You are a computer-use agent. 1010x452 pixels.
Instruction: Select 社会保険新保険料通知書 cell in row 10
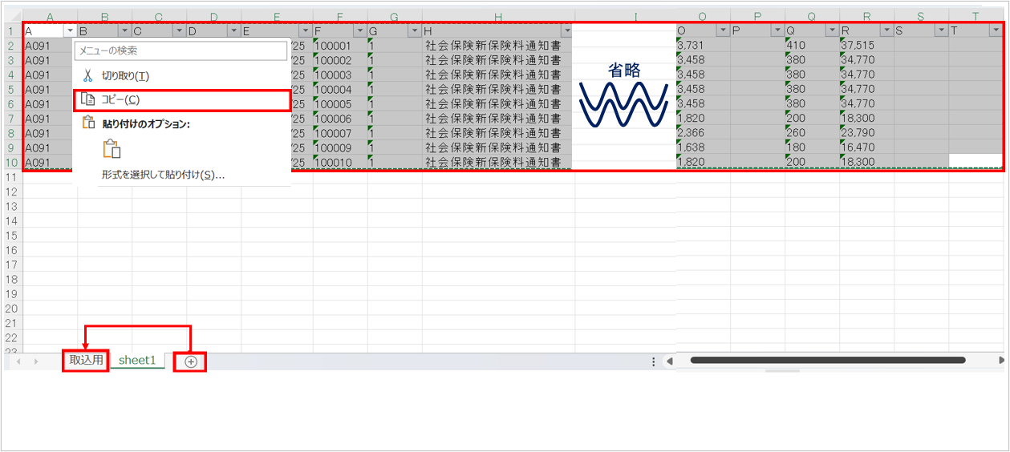pos(498,162)
